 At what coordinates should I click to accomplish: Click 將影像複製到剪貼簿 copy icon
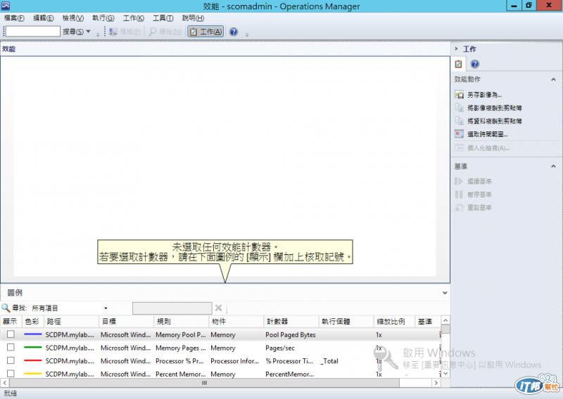[x=460, y=108]
